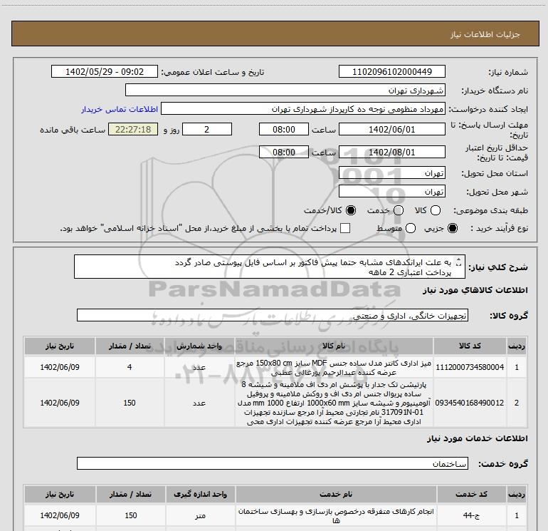Click the واحد اندازه گیری column header
The width and height of the screenshot is (548, 531).
[201, 494]
